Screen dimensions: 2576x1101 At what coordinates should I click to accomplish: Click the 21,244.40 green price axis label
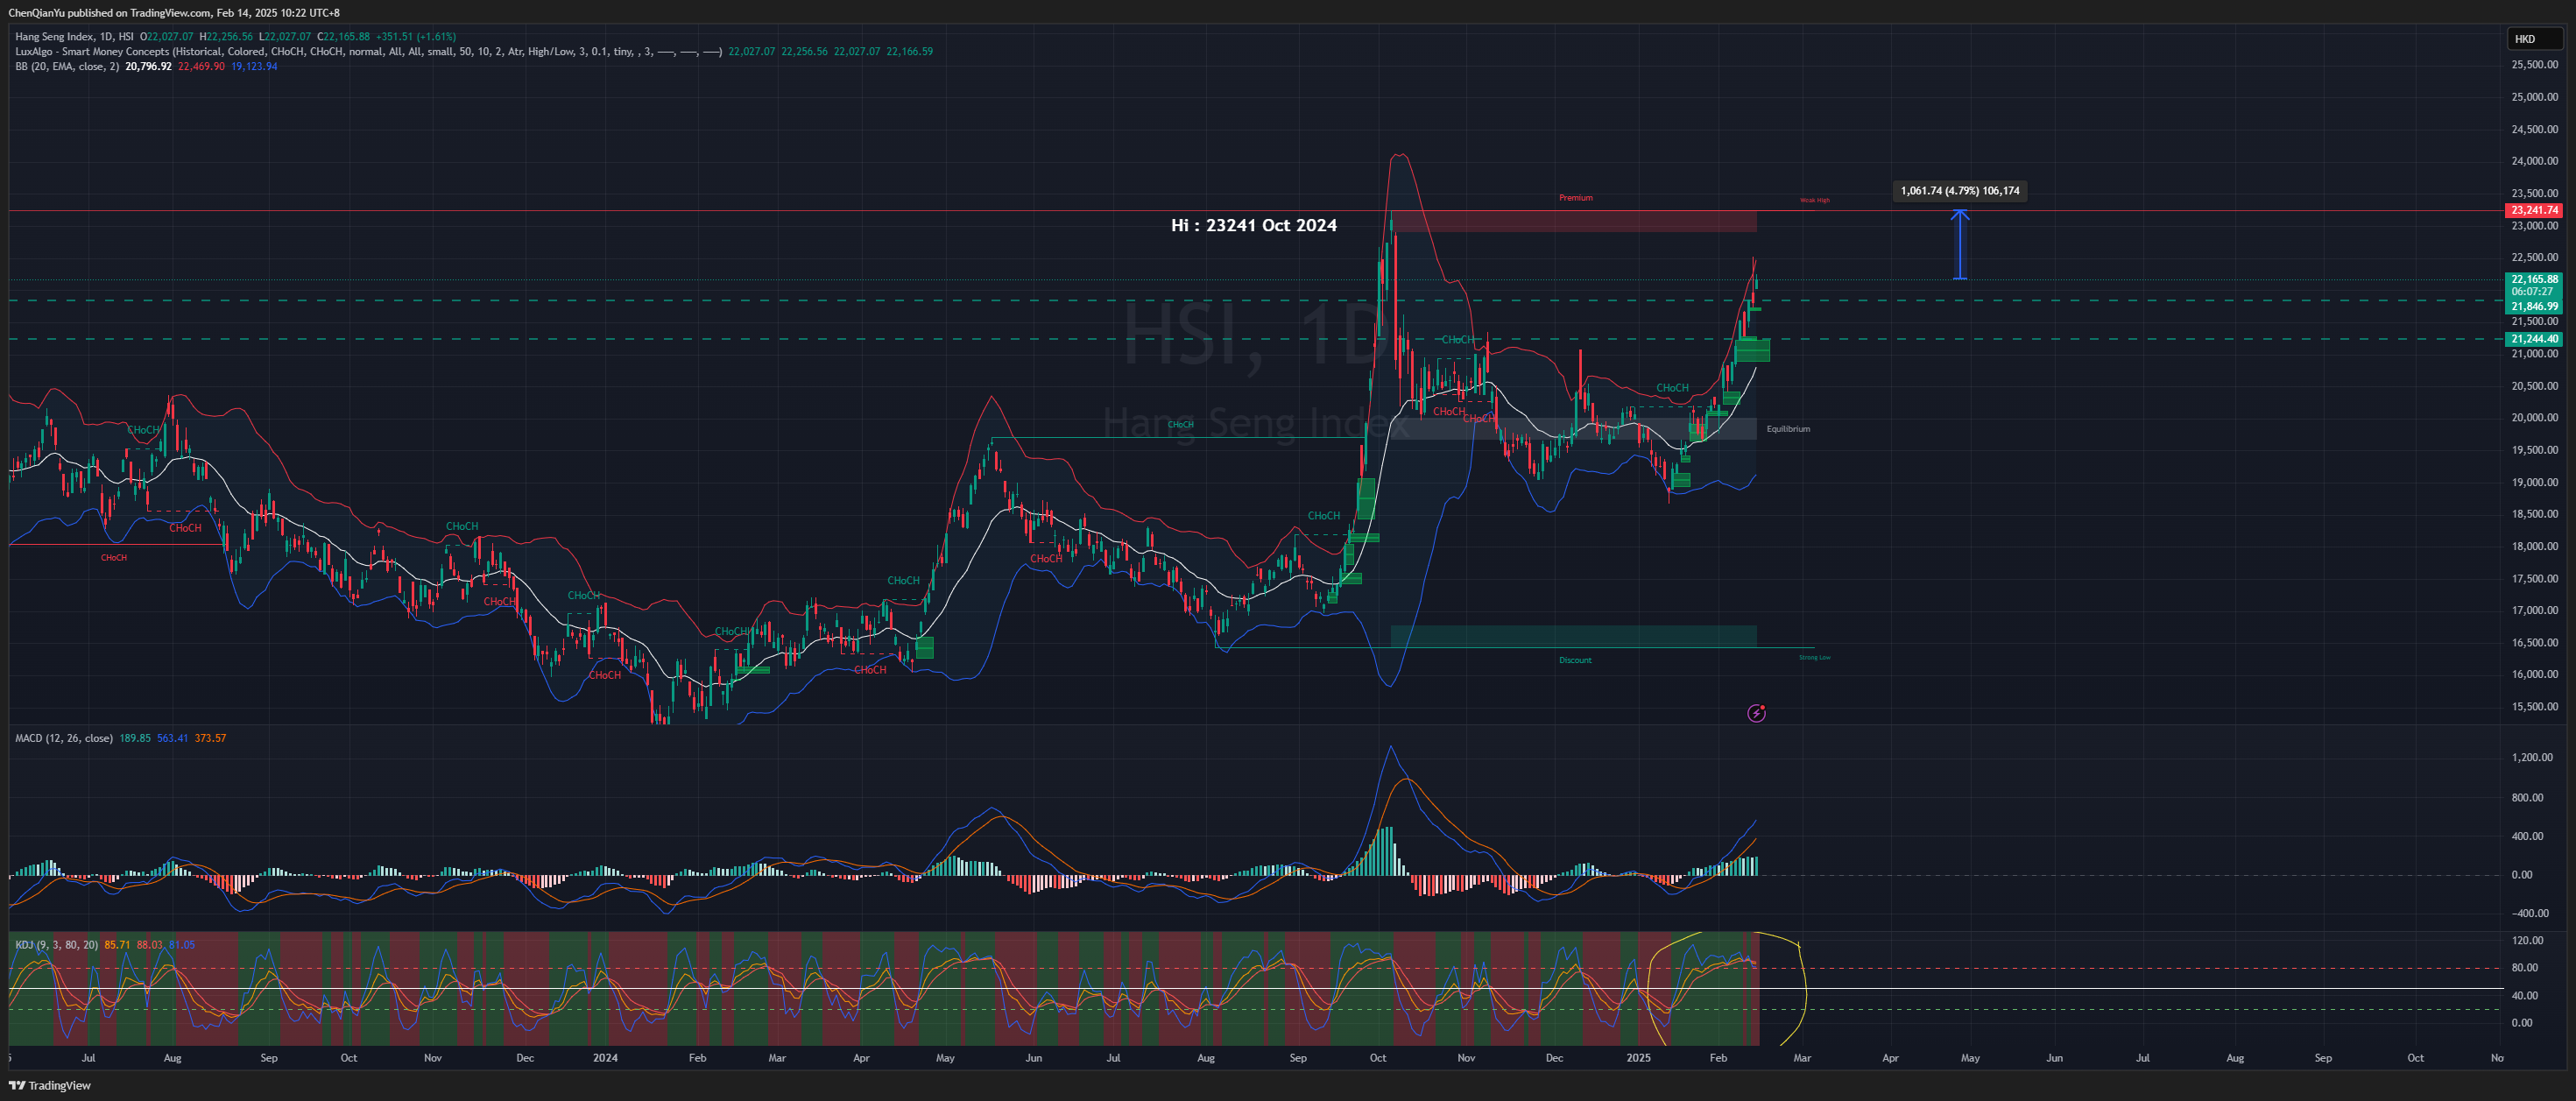point(2534,339)
